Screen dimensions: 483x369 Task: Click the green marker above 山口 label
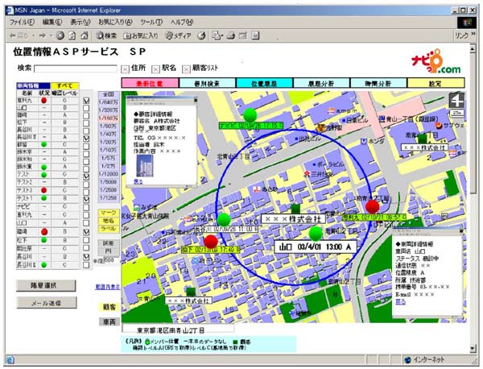point(316,234)
